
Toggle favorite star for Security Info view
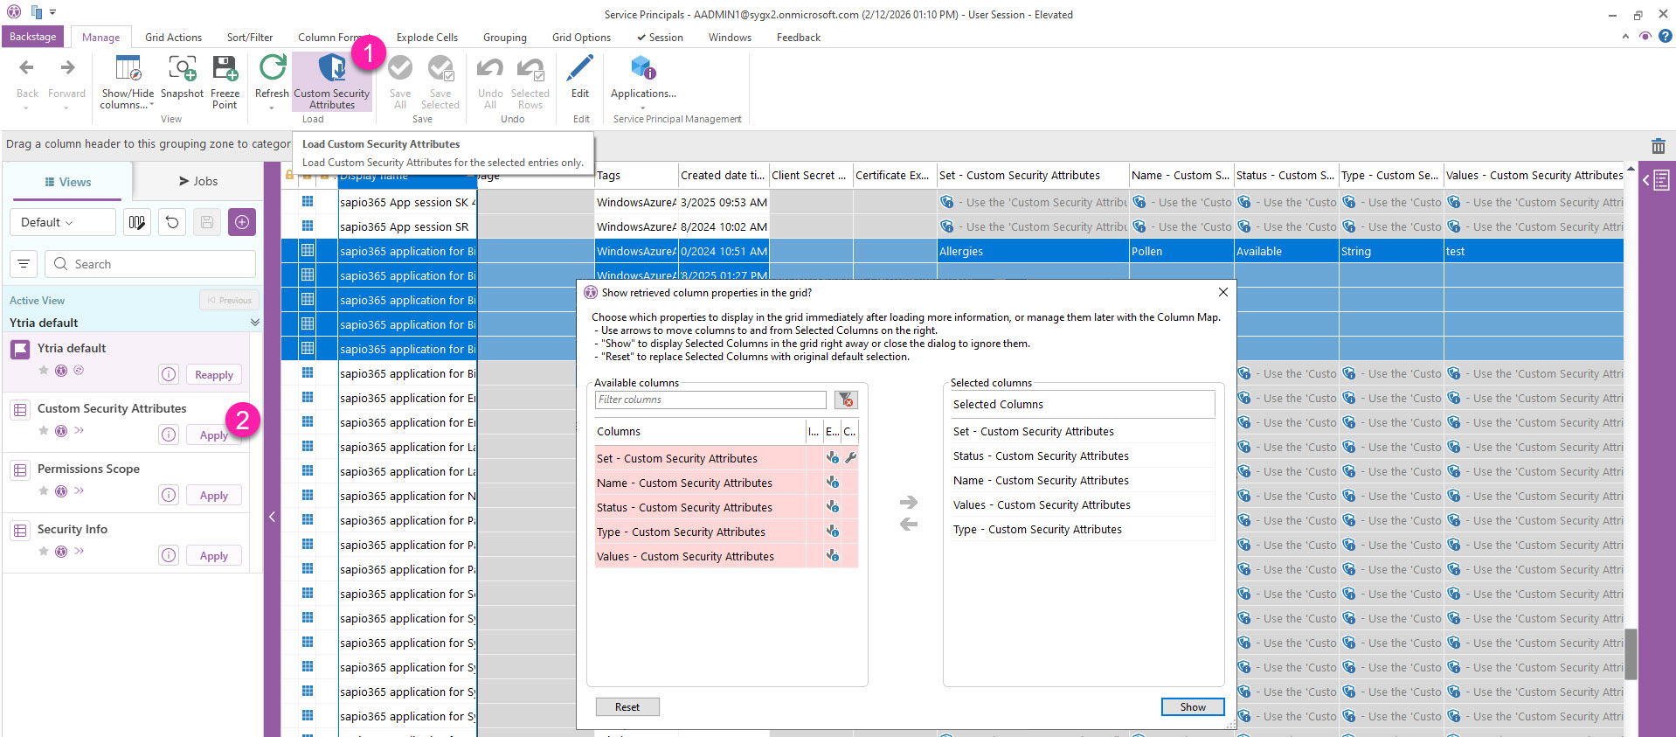(x=44, y=551)
